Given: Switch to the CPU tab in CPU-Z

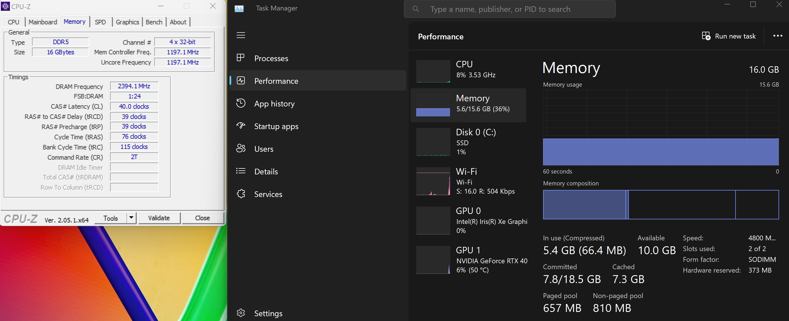Looking at the screenshot, I should pyautogui.click(x=14, y=22).
